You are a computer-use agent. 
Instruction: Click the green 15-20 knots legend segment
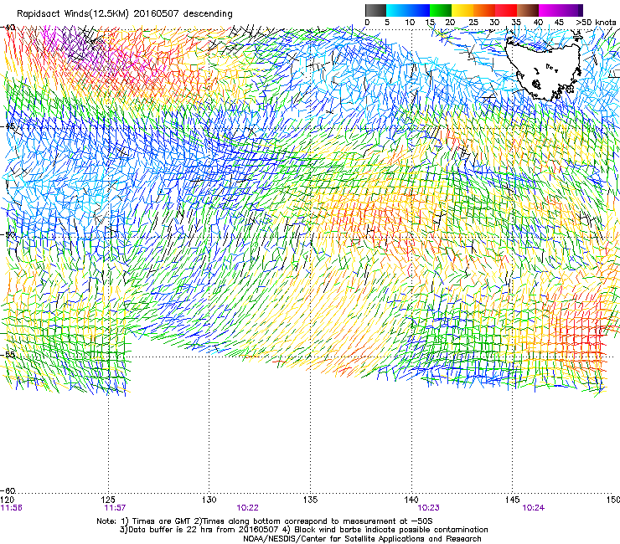441,10
